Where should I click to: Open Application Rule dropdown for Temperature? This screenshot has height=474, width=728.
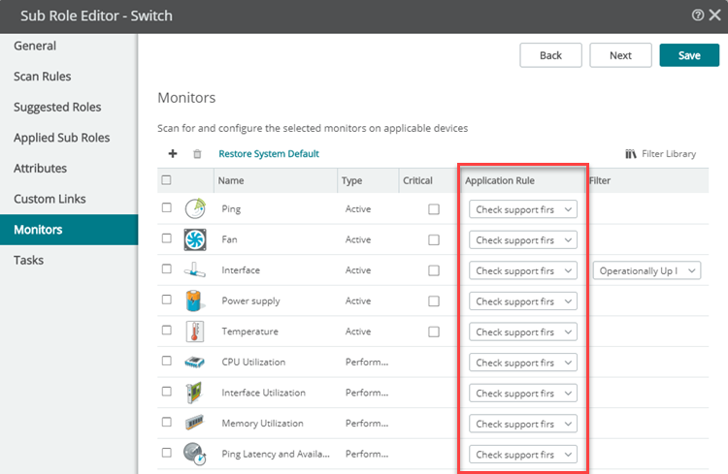tap(523, 332)
